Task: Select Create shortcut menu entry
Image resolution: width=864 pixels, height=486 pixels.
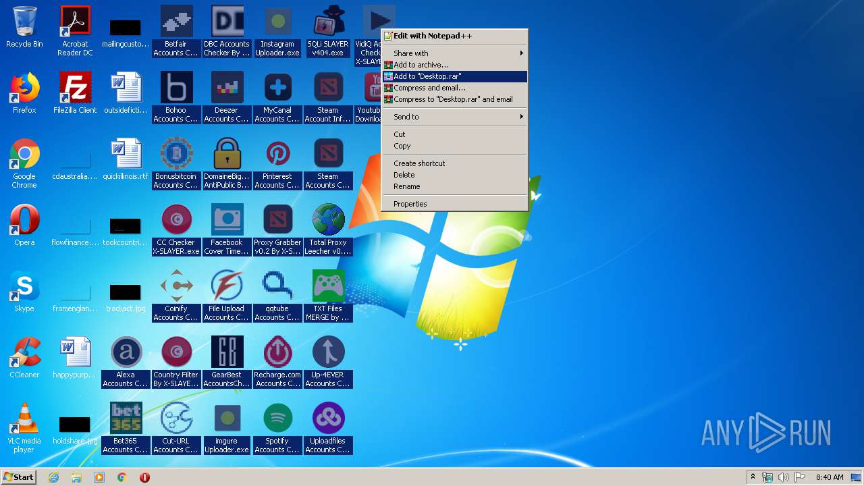Action: point(455,163)
